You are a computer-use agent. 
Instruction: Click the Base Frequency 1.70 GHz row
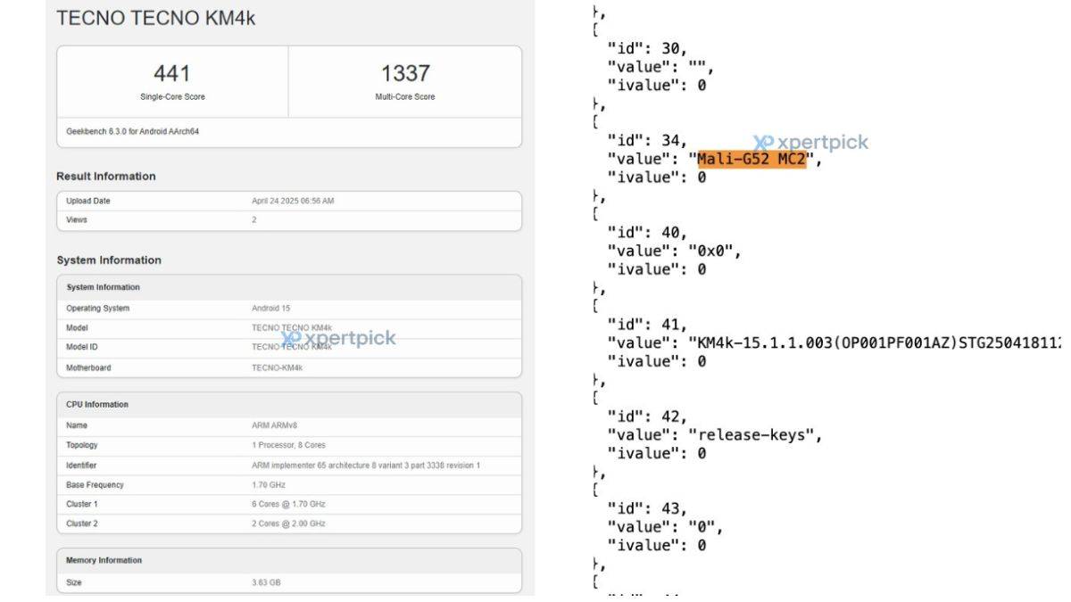click(x=289, y=485)
